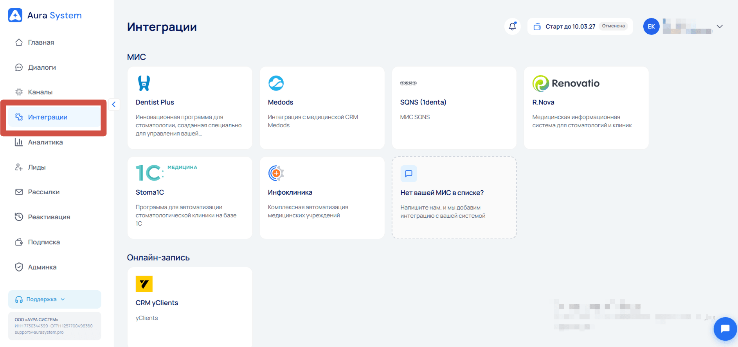Click the 'ООО «АУРА СИСТЕМ»' company text
This screenshot has height=347, width=738.
click(36, 320)
